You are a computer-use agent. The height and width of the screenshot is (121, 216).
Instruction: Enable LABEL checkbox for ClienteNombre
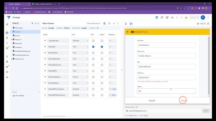(x=102, y=59)
